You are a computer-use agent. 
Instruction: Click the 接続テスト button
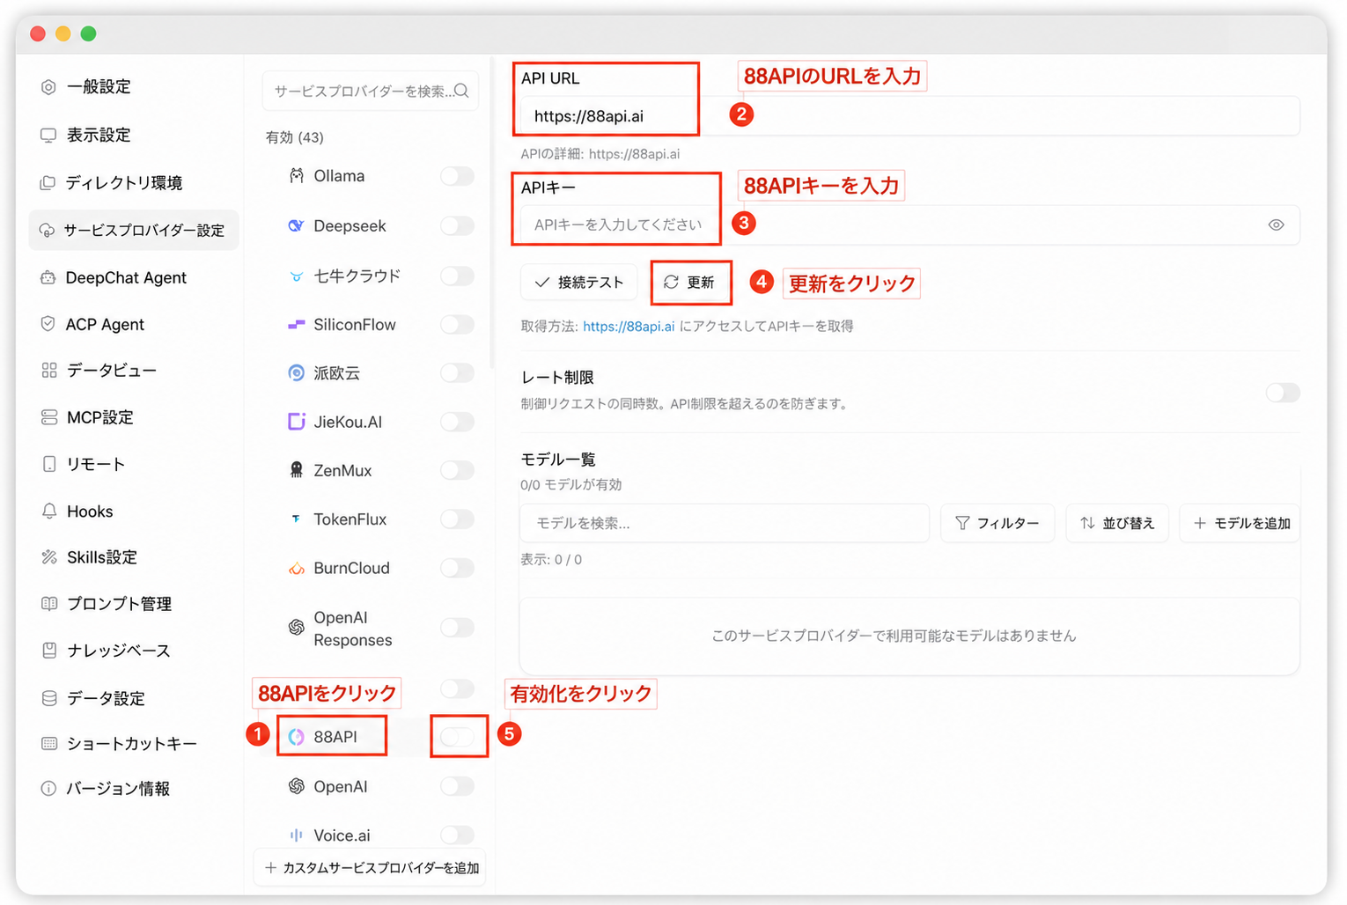pos(578,283)
